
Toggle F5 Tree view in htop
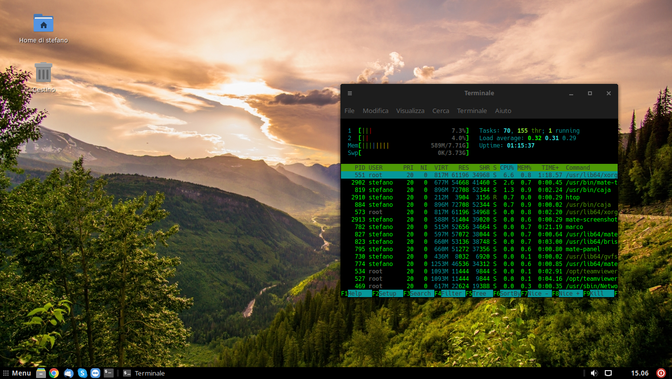pyautogui.click(x=479, y=294)
